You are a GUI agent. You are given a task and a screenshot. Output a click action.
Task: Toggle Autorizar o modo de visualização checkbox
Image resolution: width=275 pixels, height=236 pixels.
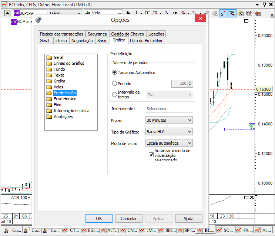tap(151, 155)
